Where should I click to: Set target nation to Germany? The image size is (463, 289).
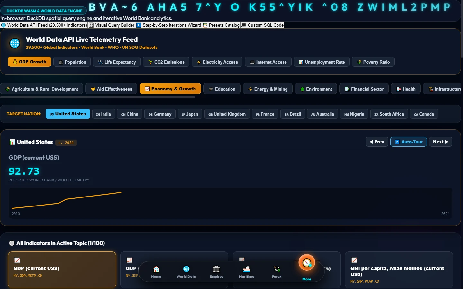point(160,114)
